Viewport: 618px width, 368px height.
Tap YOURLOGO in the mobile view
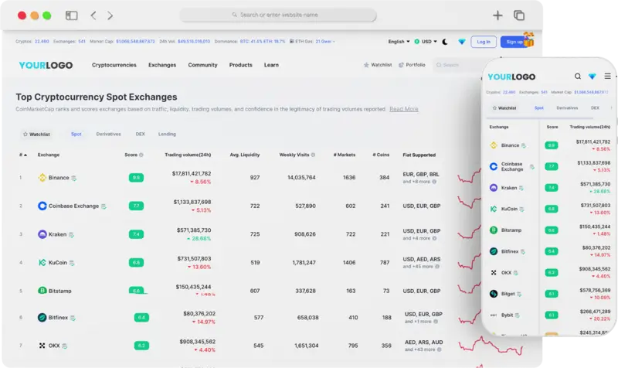(511, 77)
